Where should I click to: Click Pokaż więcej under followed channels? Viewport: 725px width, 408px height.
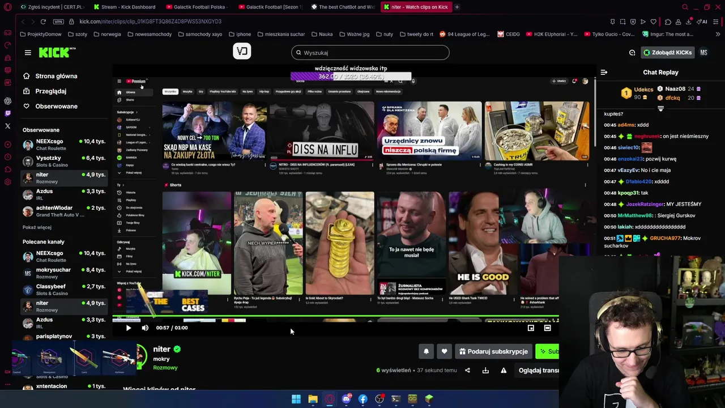point(37,227)
